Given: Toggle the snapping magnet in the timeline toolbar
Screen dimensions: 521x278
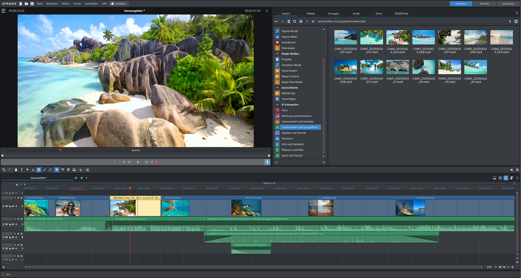Looking at the screenshot, I should click(39, 170).
